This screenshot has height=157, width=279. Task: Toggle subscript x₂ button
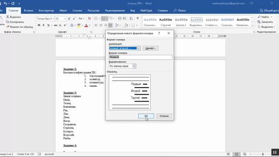pyautogui.click(x=60, y=25)
